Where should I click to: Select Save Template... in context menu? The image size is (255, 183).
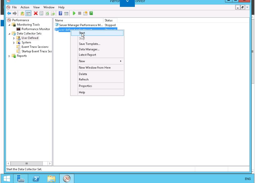(x=89, y=44)
